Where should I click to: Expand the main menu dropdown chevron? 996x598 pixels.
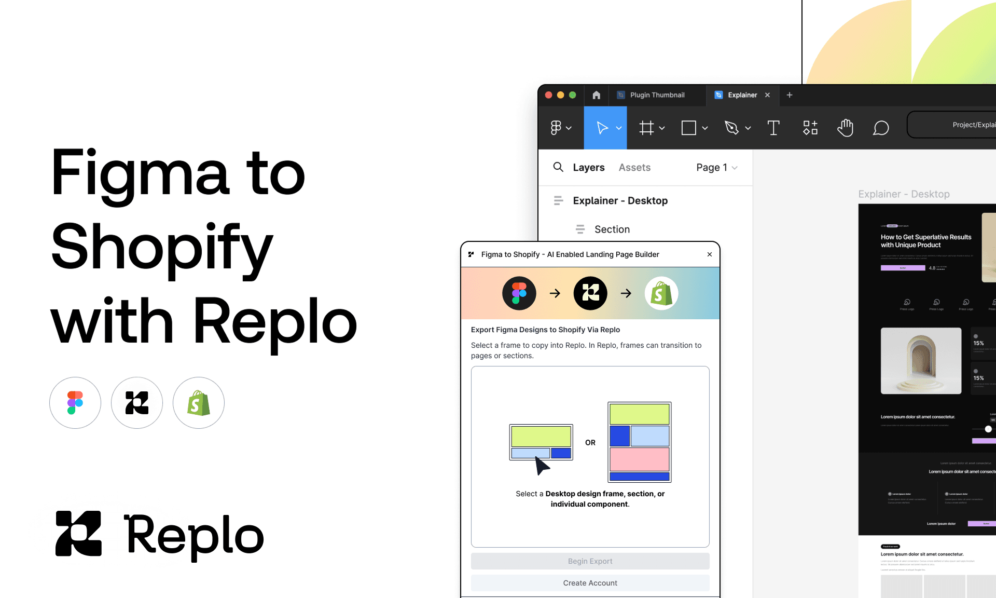(569, 128)
